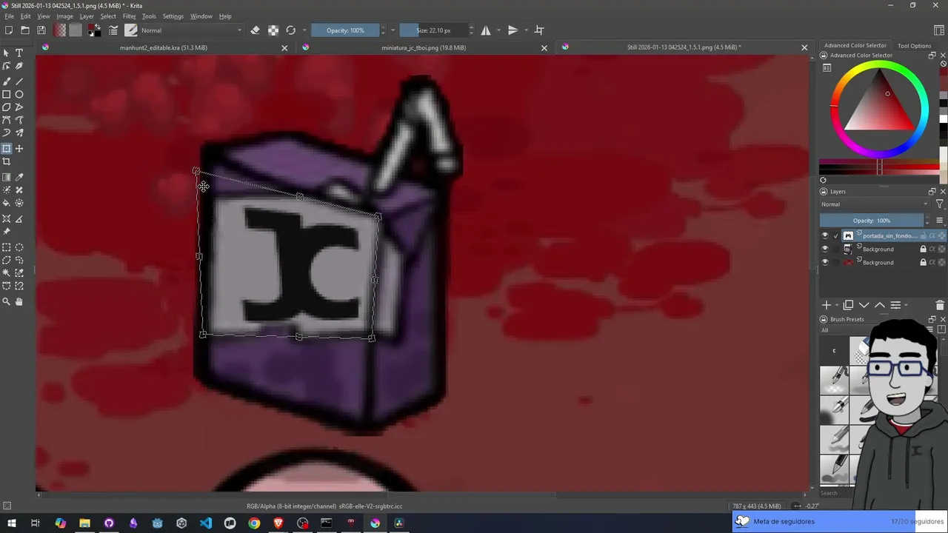Hide the second Background layer
This screenshot has width=948, height=533.
825,262
